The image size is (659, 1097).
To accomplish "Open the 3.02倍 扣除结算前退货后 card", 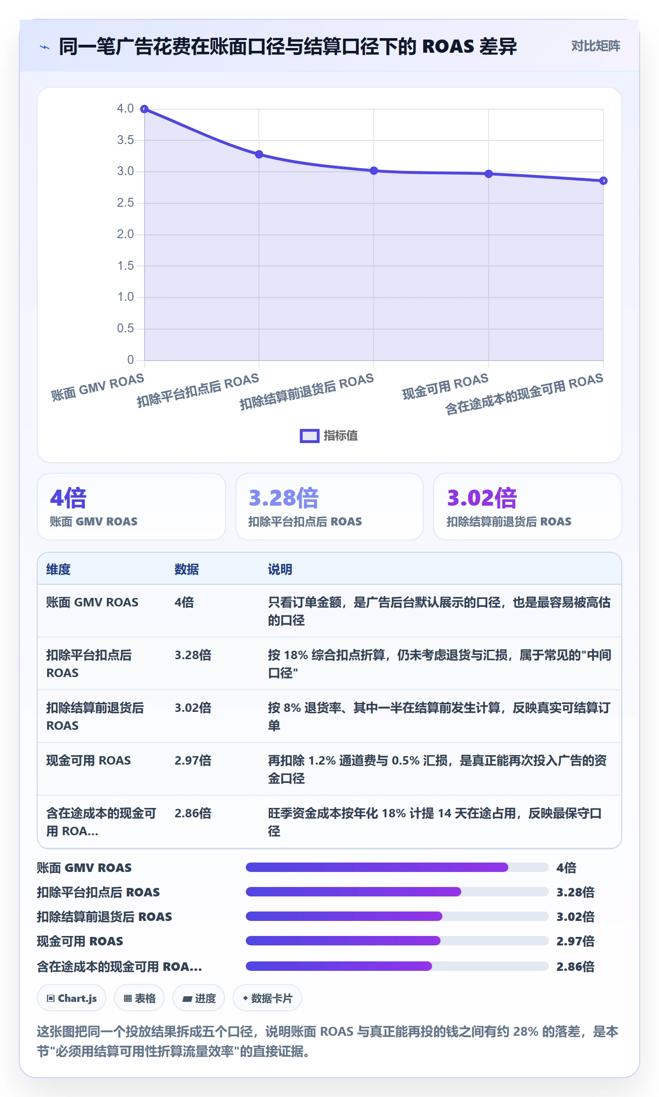I will coord(528,507).
